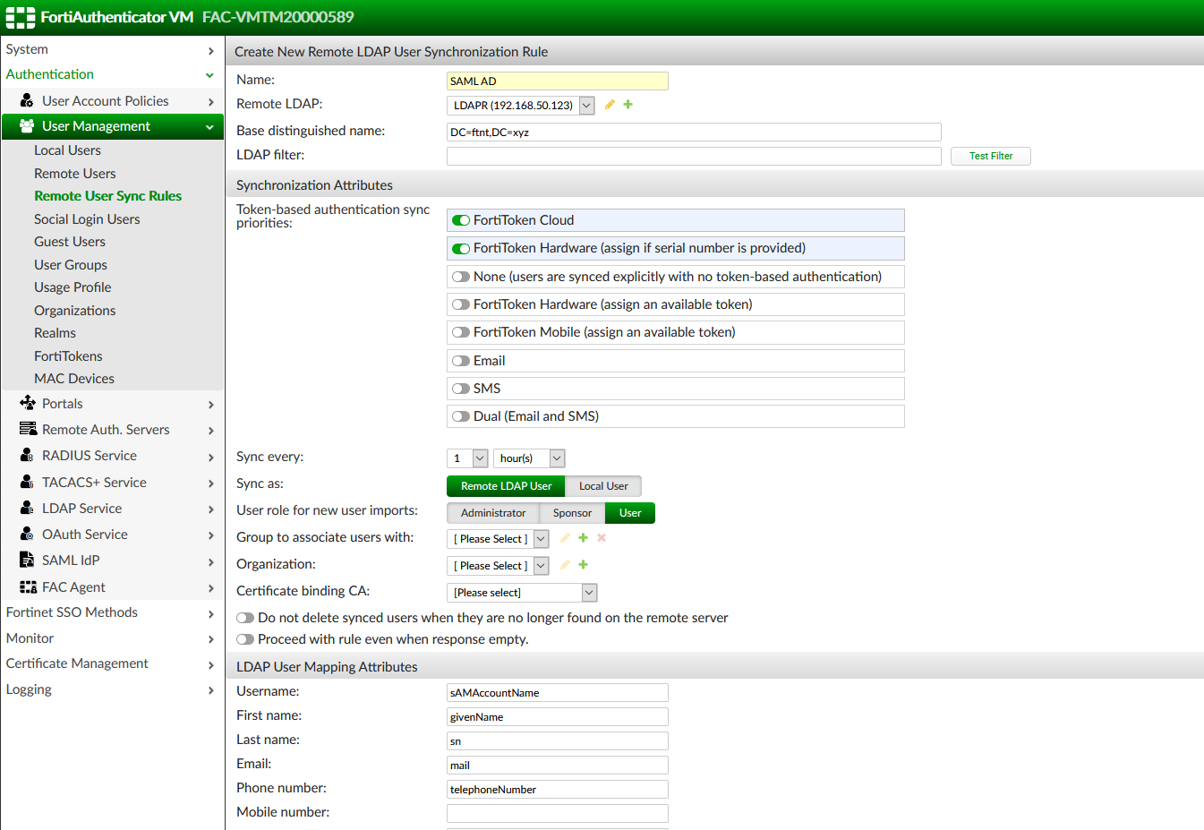Click the Test Filter button
Viewport: 1204px width, 830px height.
click(x=990, y=156)
